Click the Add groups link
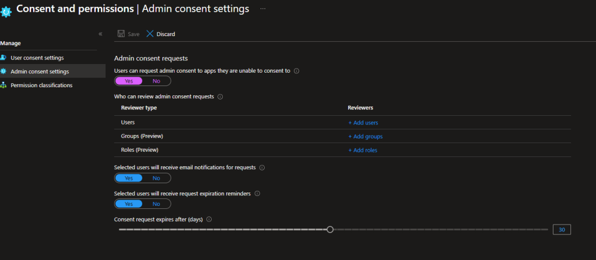The width and height of the screenshot is (596, 260). tap(365, 137)
